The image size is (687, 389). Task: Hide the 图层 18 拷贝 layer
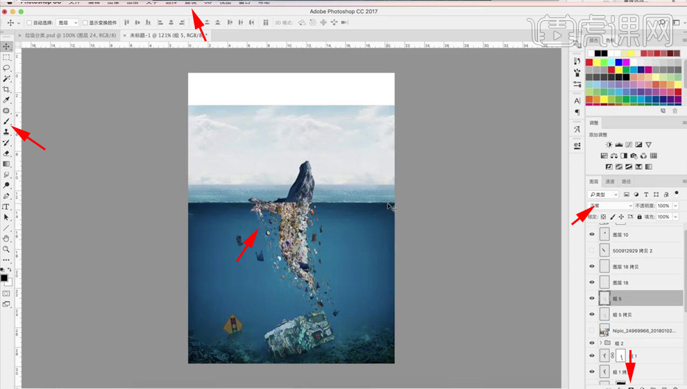(x=592, y=266)
